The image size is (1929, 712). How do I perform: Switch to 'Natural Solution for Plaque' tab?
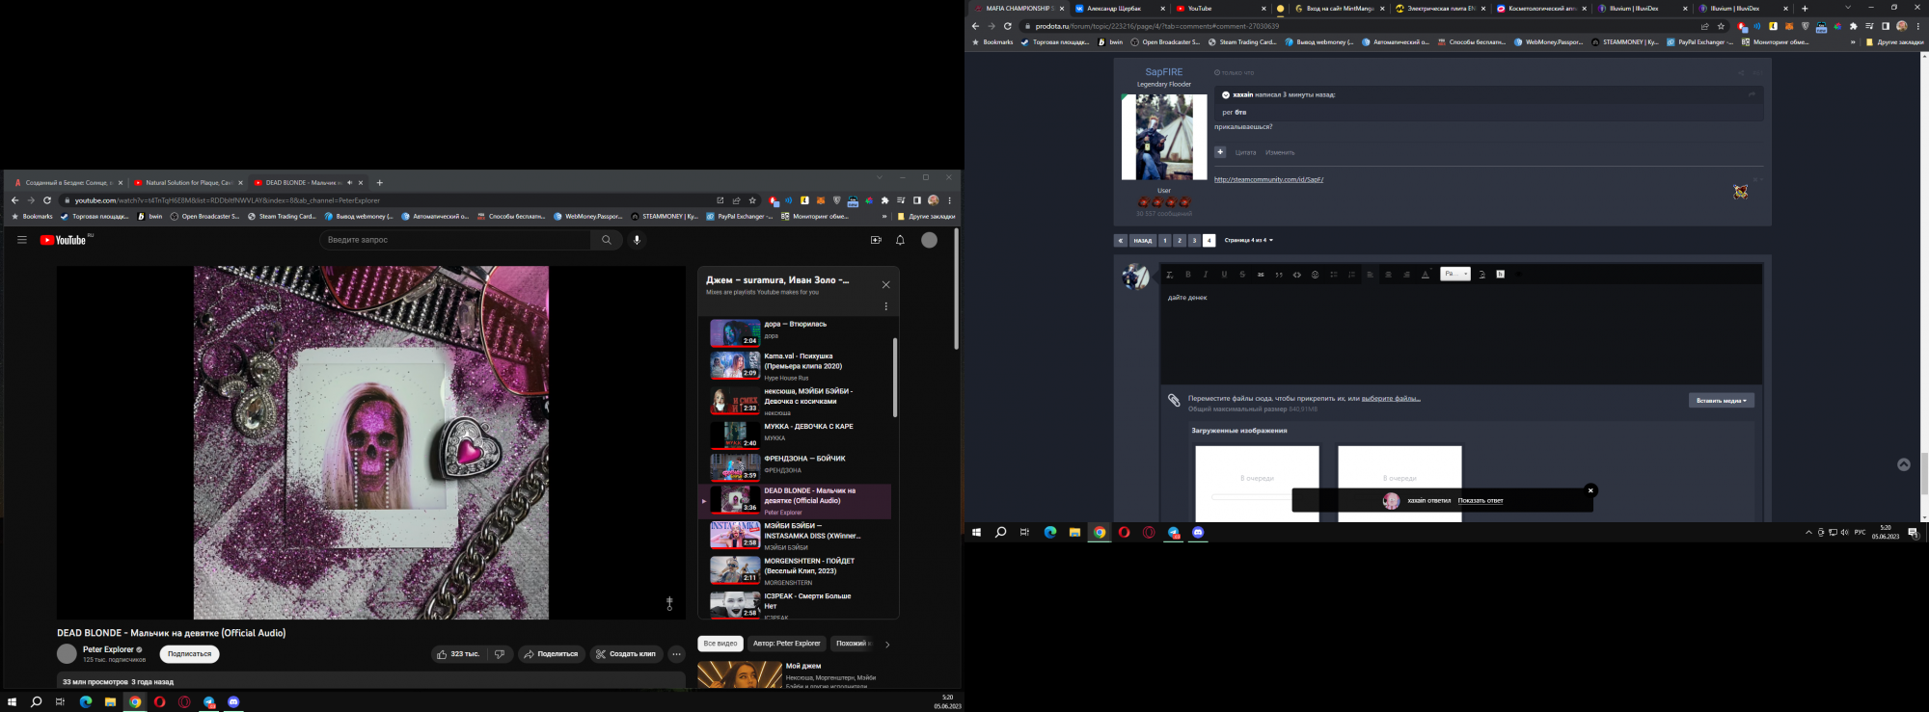(187, 182)
